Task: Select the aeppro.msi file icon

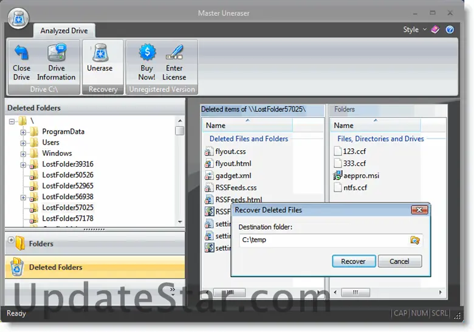Action: pyautogui.click(x=339, y=176)
